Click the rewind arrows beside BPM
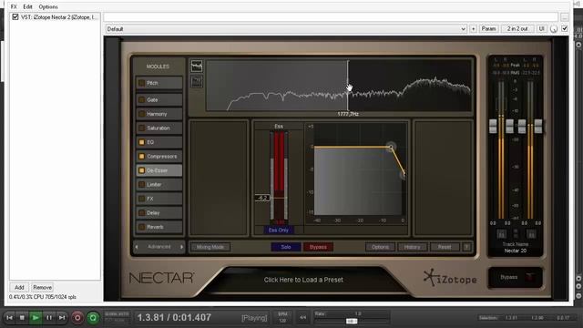Viewport: 583px width, 328px height. pos(302,318)
